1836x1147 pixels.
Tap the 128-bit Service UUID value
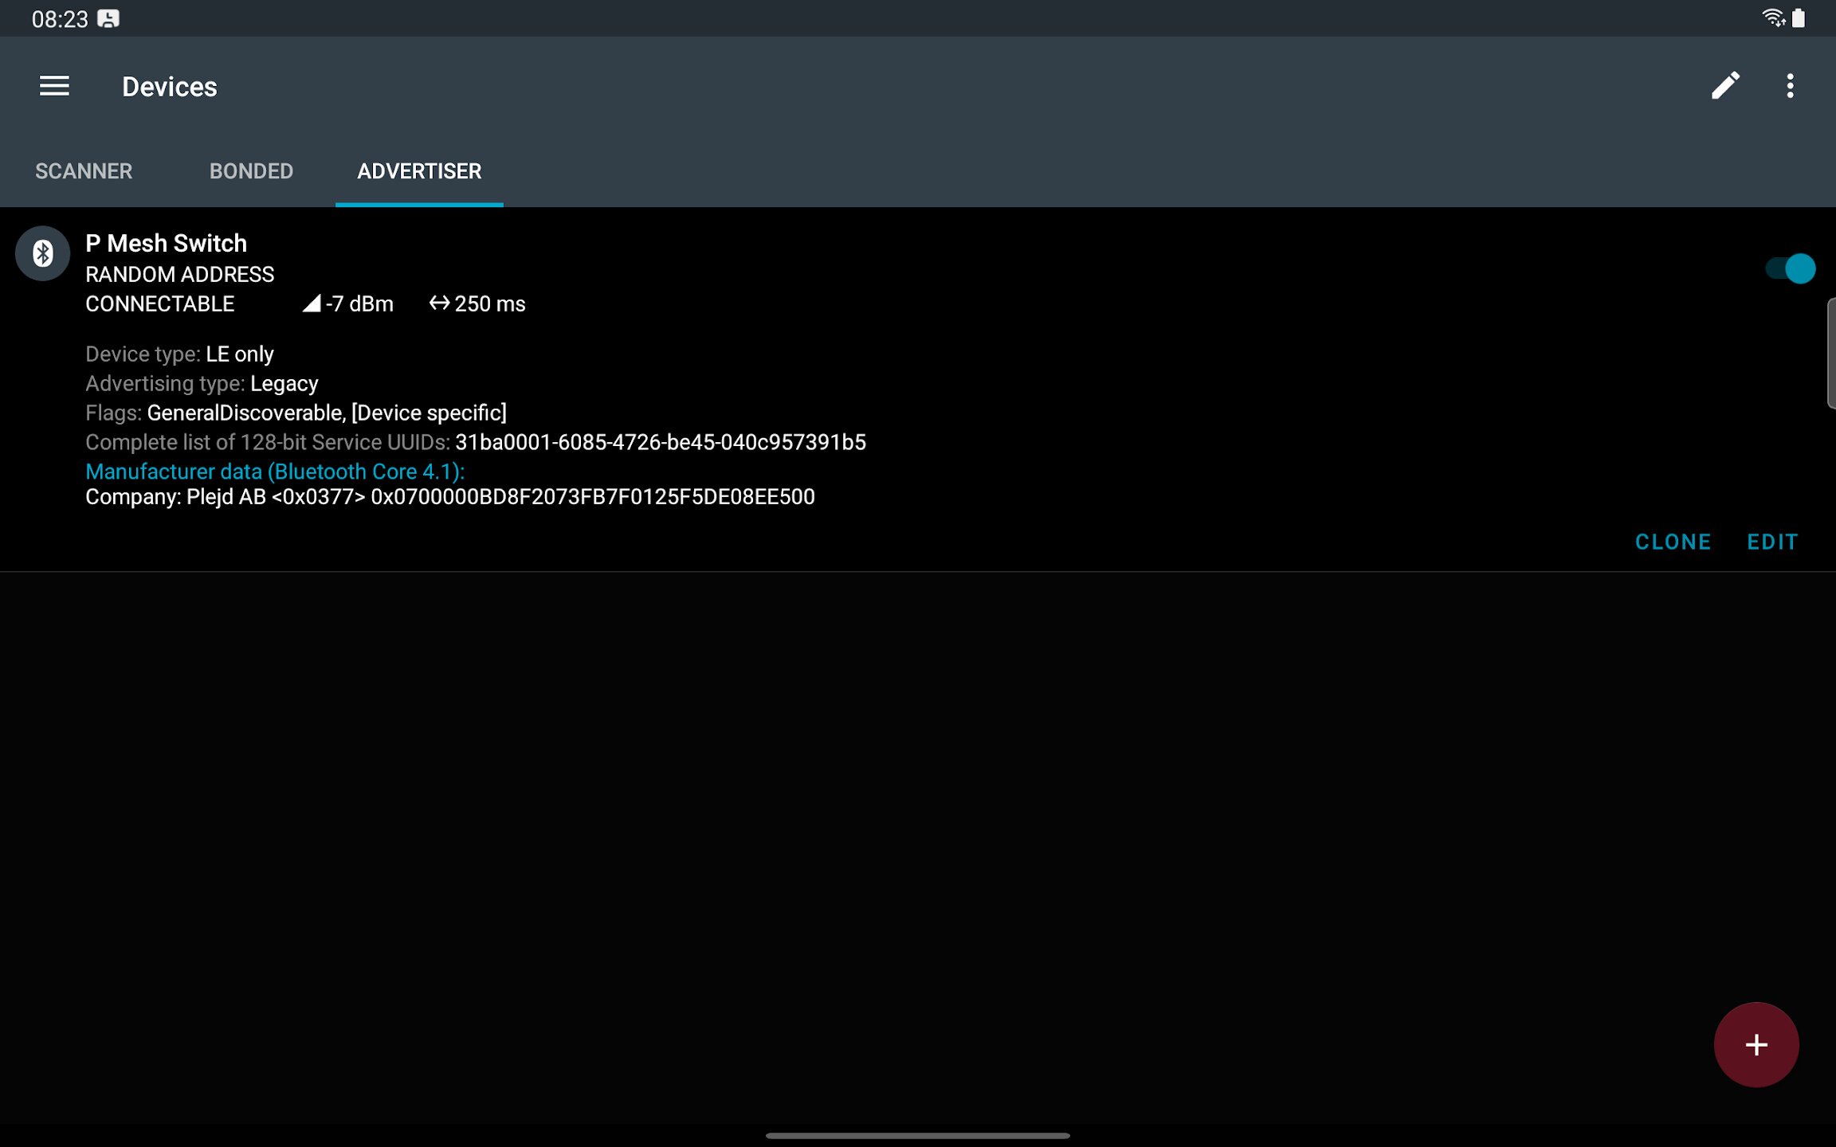pos(661,443)
